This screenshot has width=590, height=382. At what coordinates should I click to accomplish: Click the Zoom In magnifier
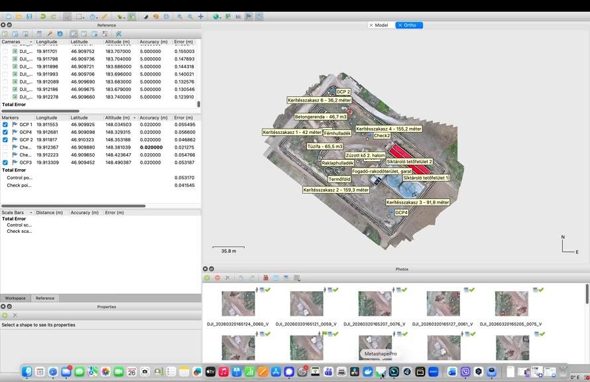180,17
